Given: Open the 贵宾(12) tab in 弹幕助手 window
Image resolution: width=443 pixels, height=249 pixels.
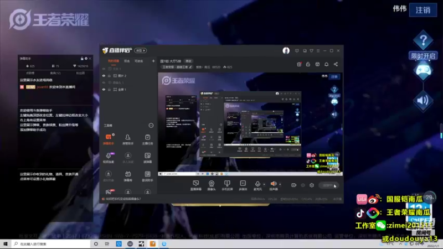Looking at the screenshot, I should (55, 73).
